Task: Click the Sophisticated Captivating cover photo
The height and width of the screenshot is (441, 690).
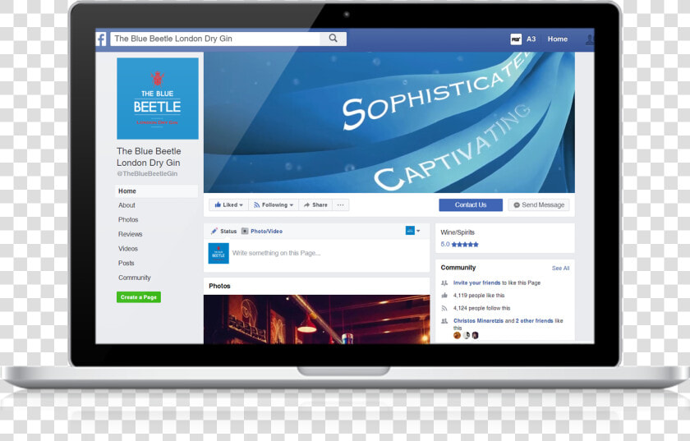Action: tap(389, 122)
